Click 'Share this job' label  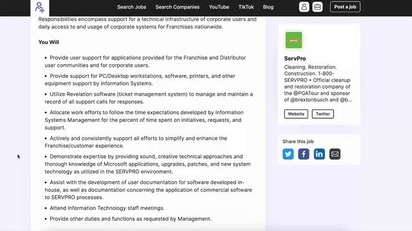(x=298, y=141)
